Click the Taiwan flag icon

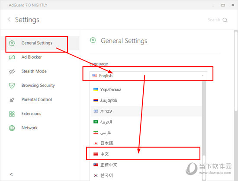tap(96, 165)
